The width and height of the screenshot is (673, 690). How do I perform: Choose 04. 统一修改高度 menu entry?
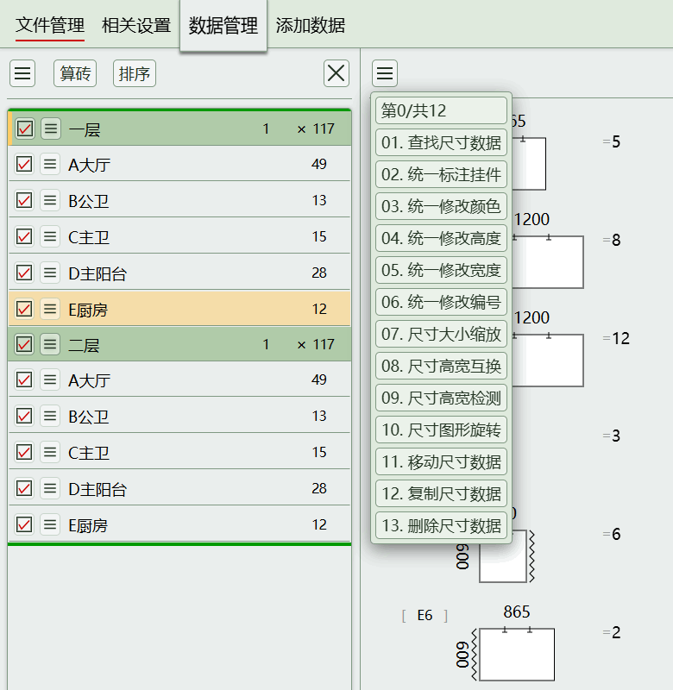(441, 238)
